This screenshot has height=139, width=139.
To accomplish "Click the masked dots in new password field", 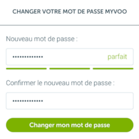I will (28, 57).
